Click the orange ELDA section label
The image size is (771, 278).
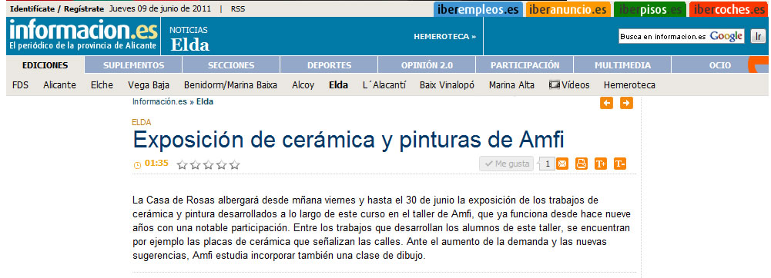[142, 123]
